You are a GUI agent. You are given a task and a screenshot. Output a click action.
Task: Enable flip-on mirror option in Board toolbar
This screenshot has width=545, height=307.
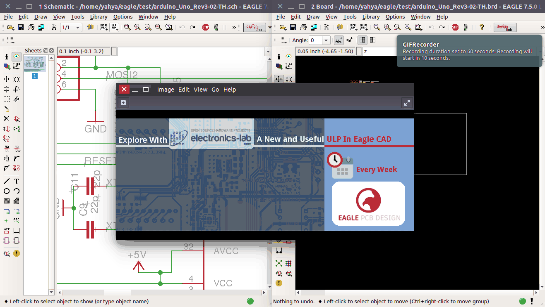[372, 40]
